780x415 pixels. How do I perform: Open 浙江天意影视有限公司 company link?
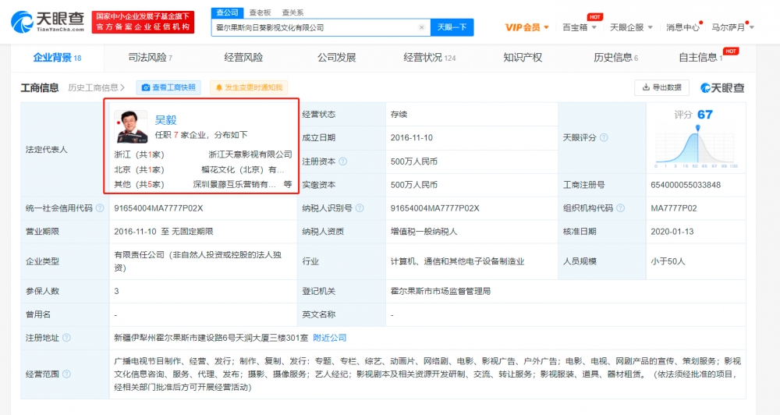[250, 154]
